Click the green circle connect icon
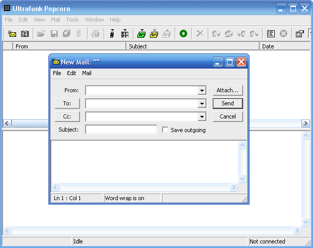The height and width of the screenshot is (248, 313). [183, 34]
